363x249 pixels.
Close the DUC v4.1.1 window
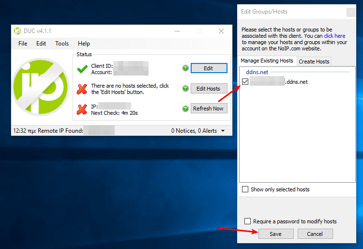[221, 31]
